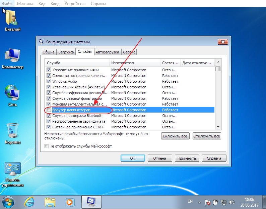Click the services list scrollbar thumb
This screenshot has width=266, height=209.
tap(218, 69)
